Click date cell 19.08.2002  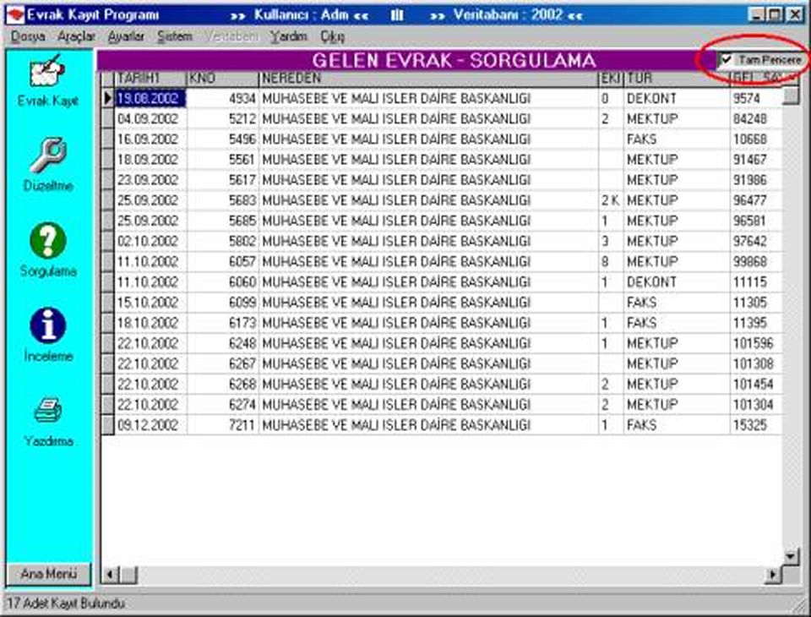click(x=150, y=98)
